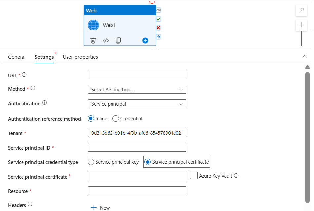Add On Failure red X connector
Screen dimensions: 314x211
click(158, 28)
